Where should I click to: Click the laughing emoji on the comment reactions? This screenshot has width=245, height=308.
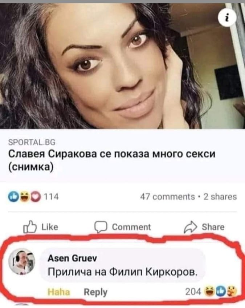210,292
